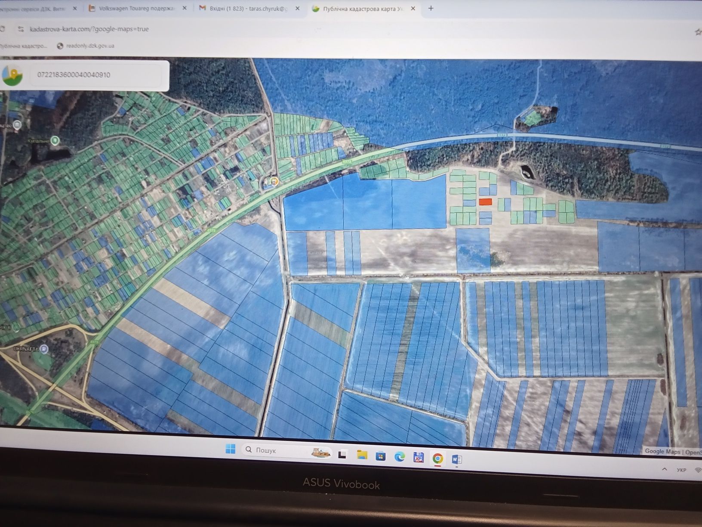Close the Gmail inbox tab

click(x=297, y=8)
